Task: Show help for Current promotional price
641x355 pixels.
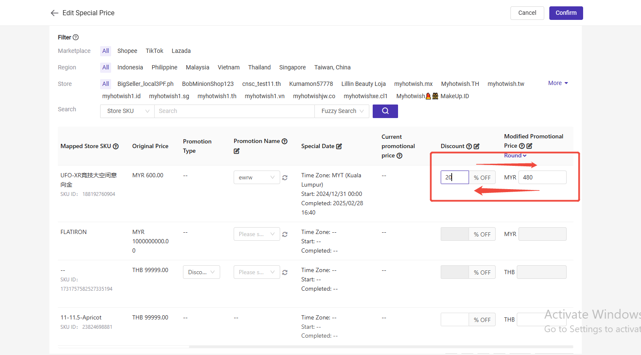Action: (399, 155)
